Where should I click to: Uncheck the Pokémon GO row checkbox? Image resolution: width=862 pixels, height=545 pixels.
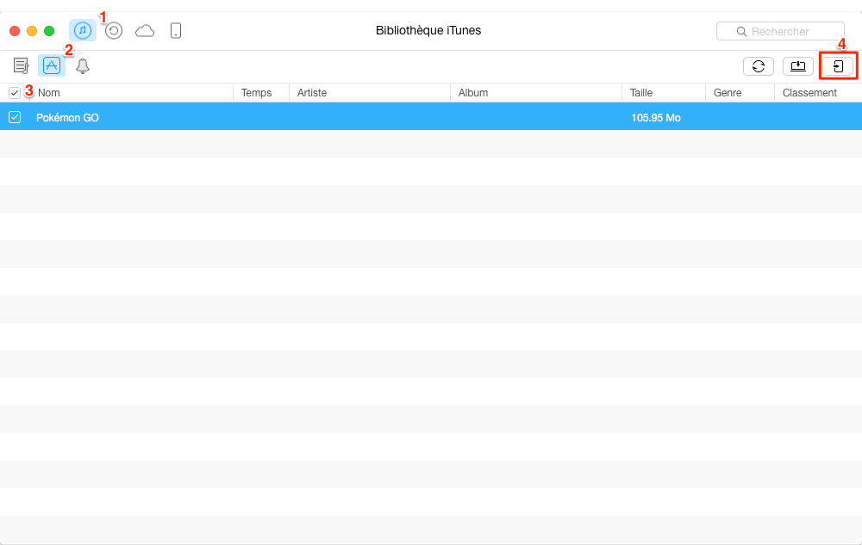(15, 117)
